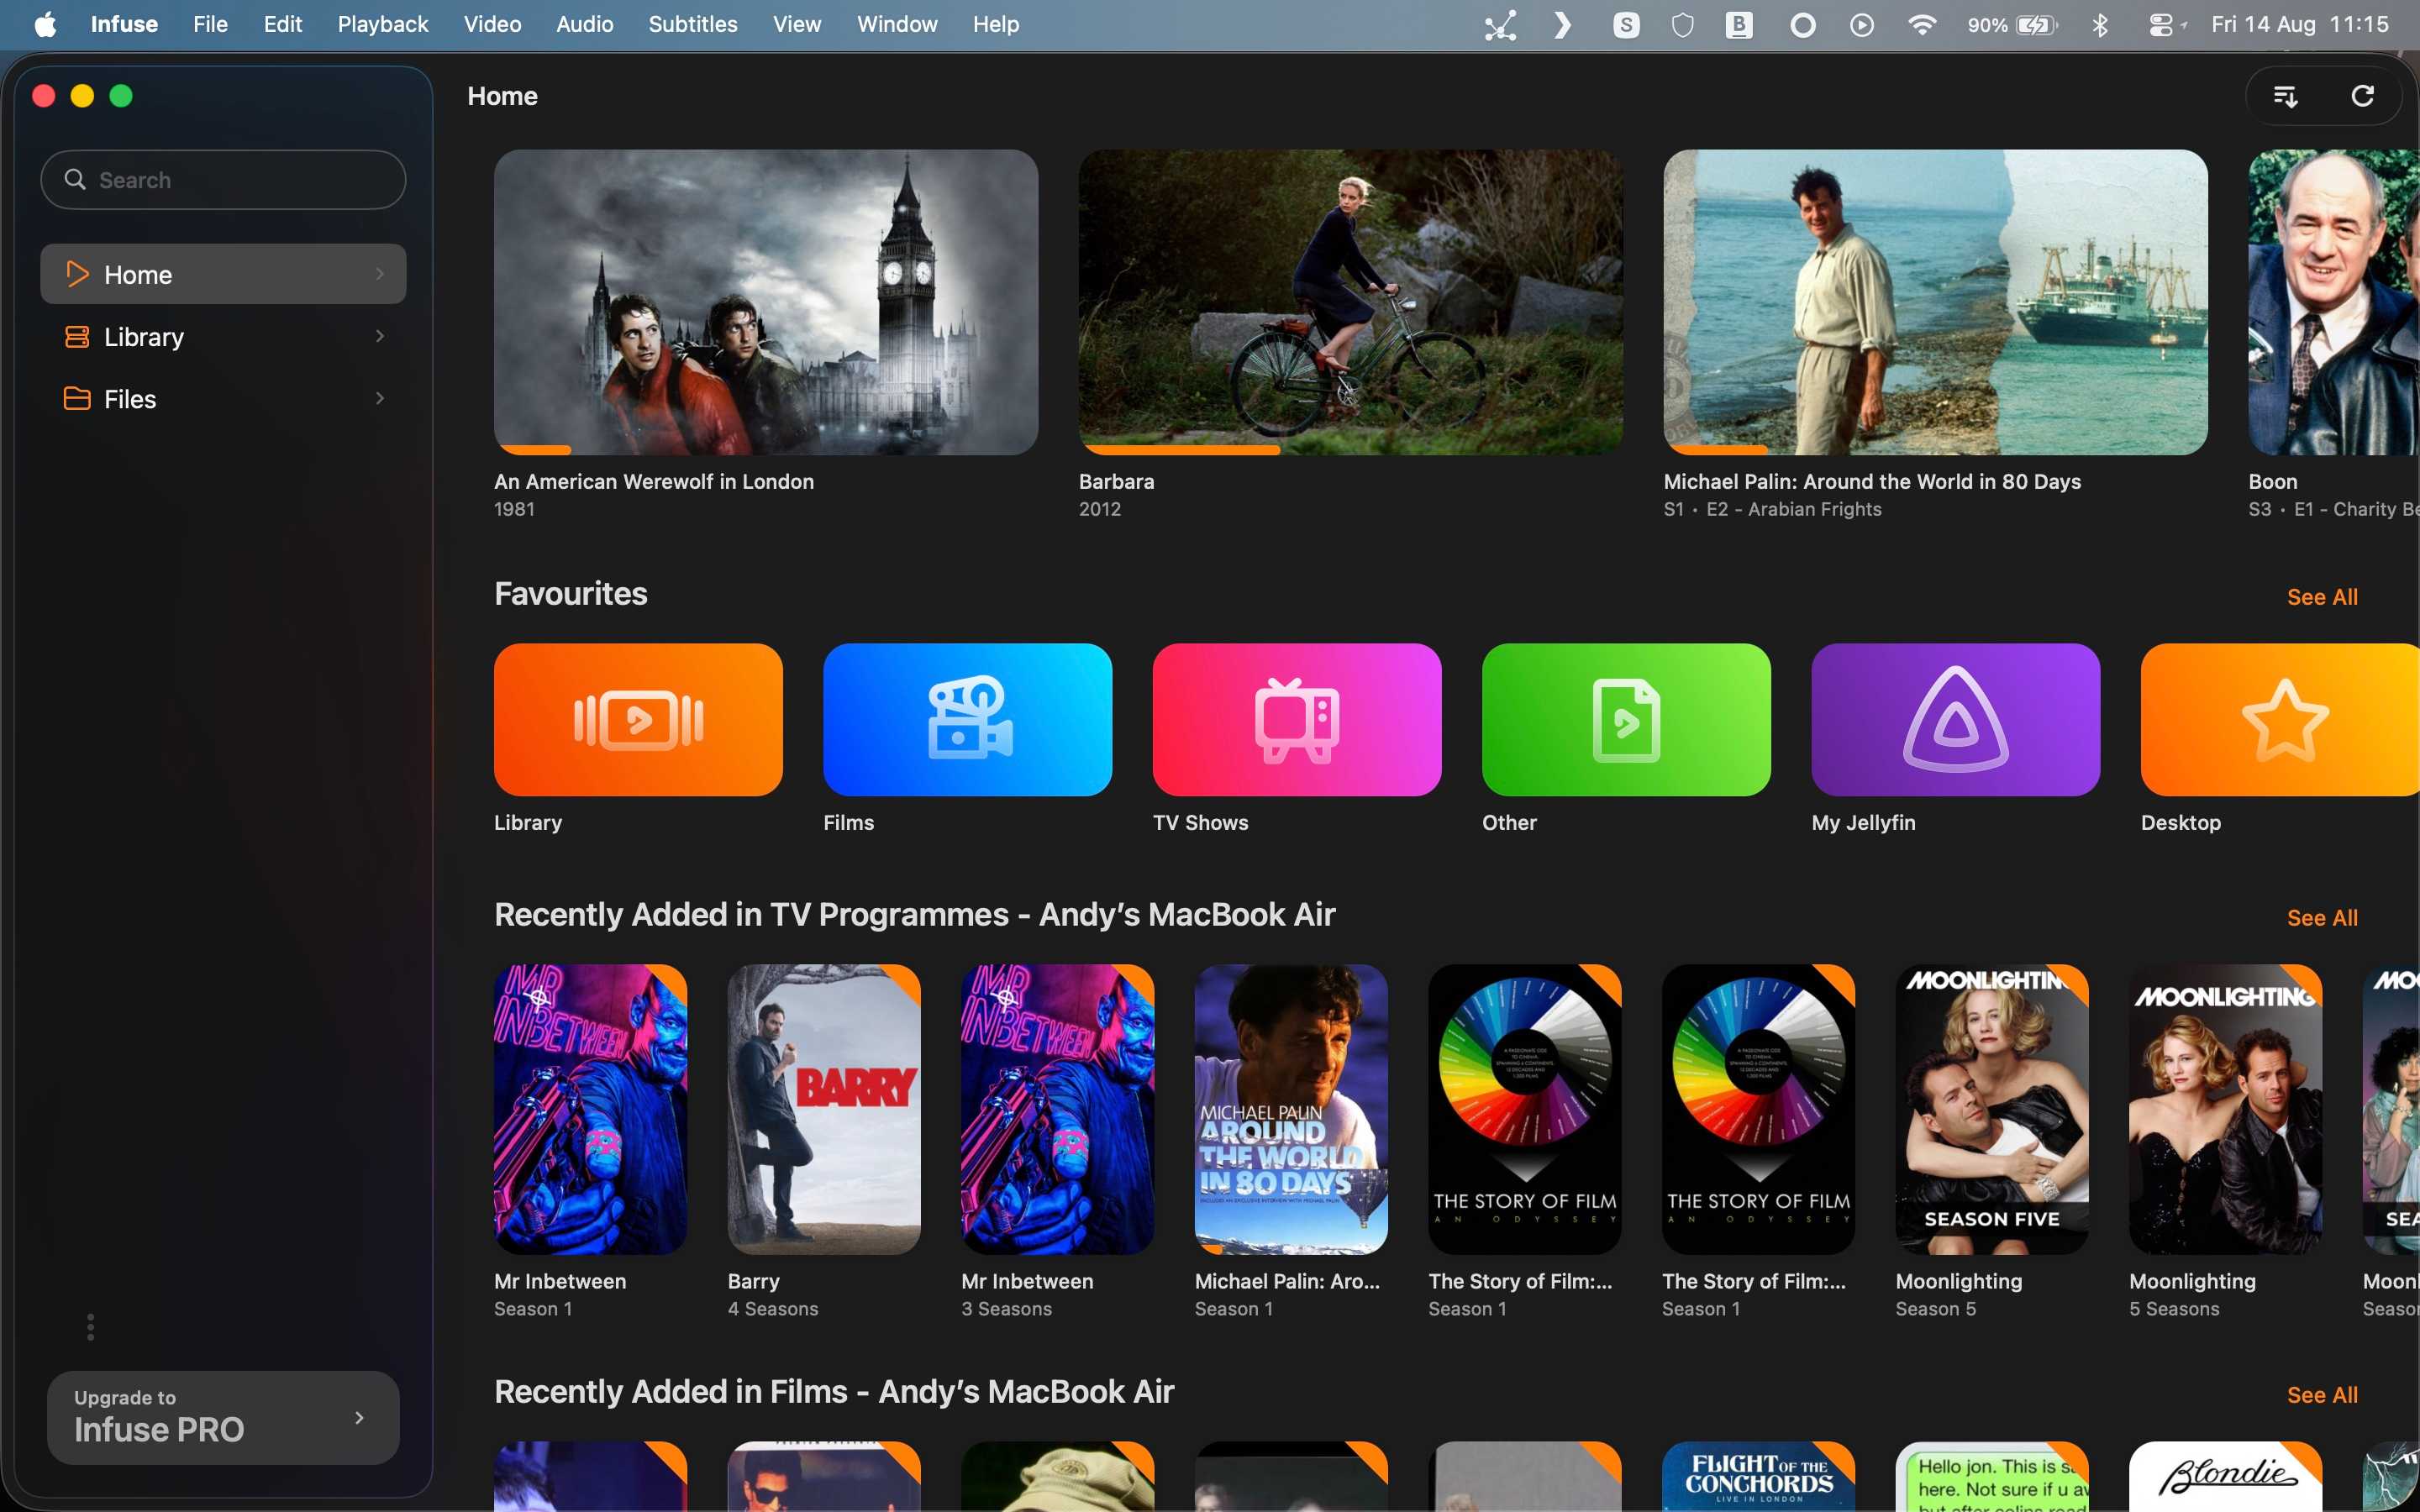The height and width of the screenshot is (1512, 2420).
Task: Click the Bluetooth menu bar icon
Action: (2099, 24)
